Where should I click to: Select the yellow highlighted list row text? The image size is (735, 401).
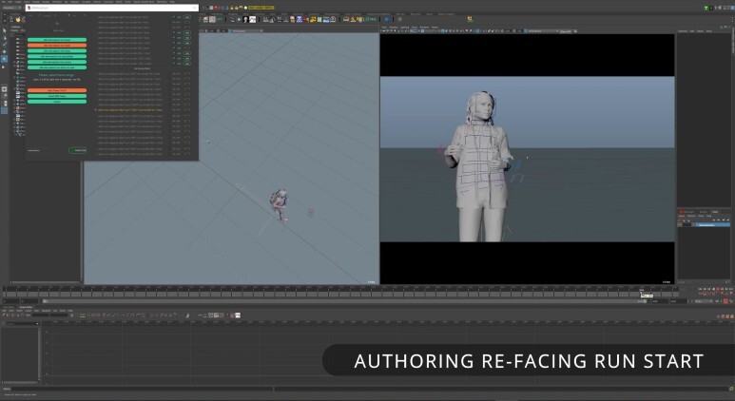point(130,110)
